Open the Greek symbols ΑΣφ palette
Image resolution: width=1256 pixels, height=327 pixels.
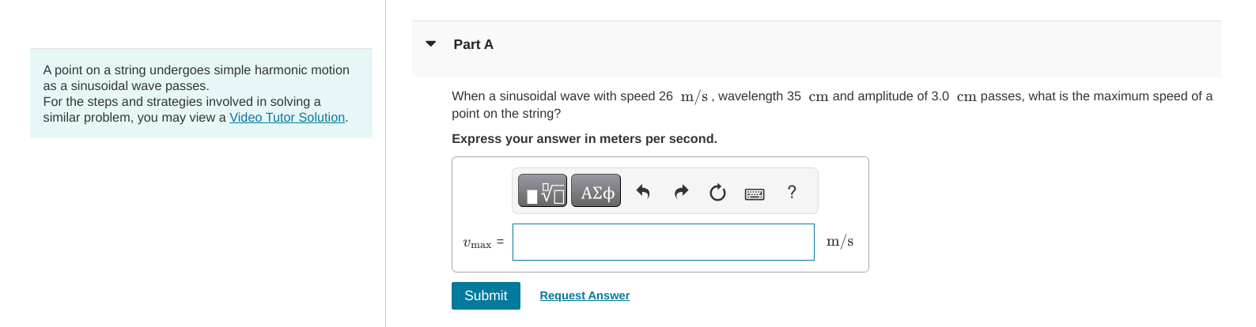point(596,191)
